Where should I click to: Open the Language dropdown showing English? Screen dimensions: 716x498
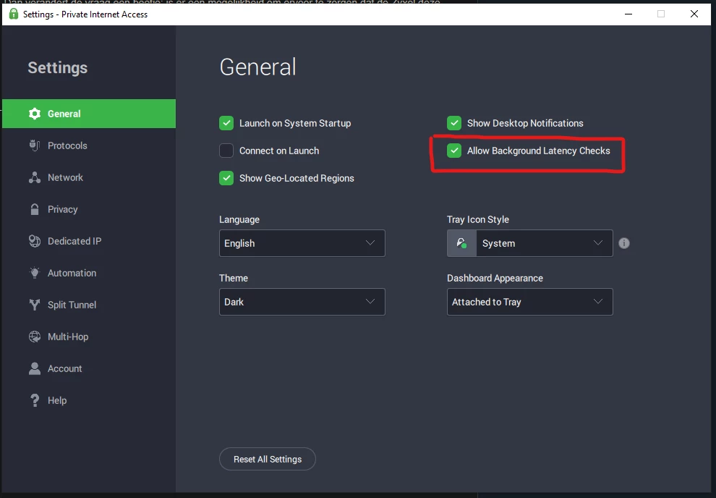pos(302,243)
